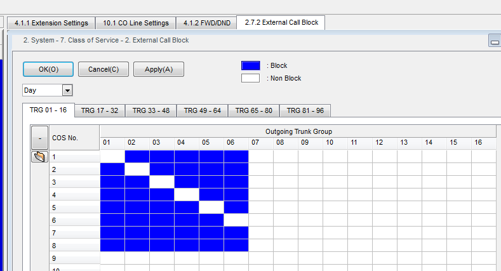Click the hand pointer icon beside COS 1
The image size is (501, 271).
(39, 157)
